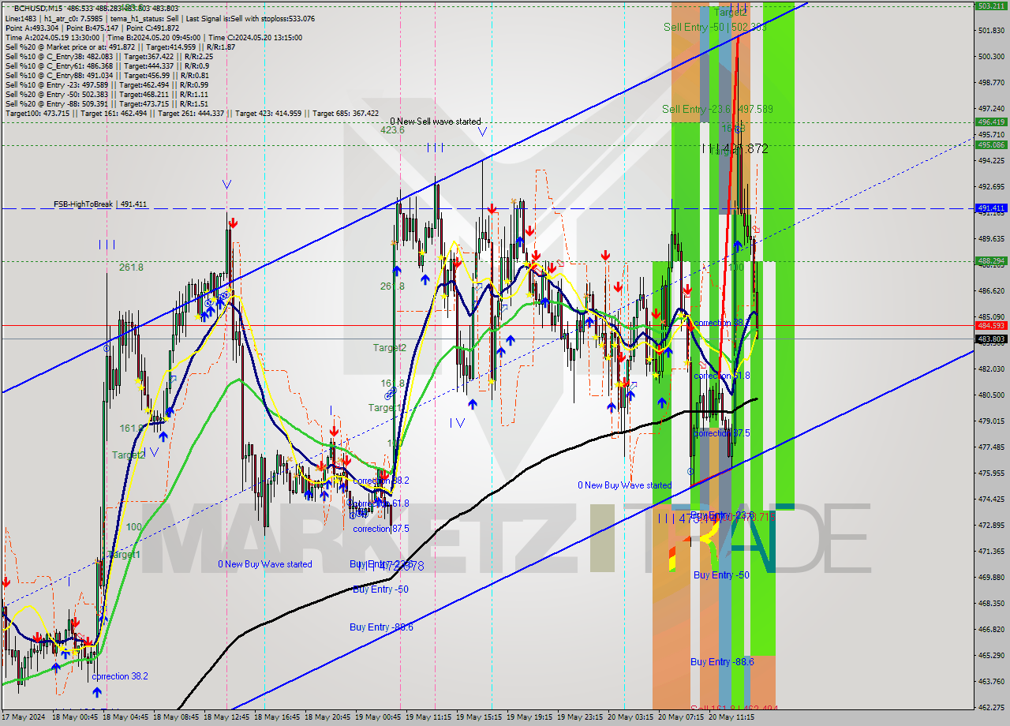Click the 'Sell %20 @ Entry -88: 509.391' line
The width and height of the screenshot is (1010, 726).
click(x=107, y=103)
